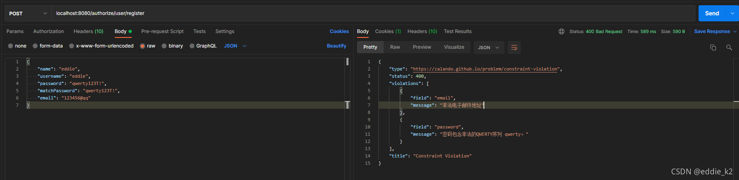The image size is (739, 180).
Task: Click the request URL field
Action: 373,13
